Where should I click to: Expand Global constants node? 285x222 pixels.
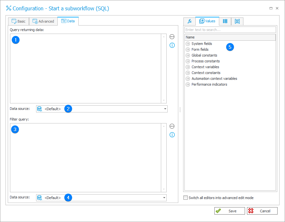(188, 55)
